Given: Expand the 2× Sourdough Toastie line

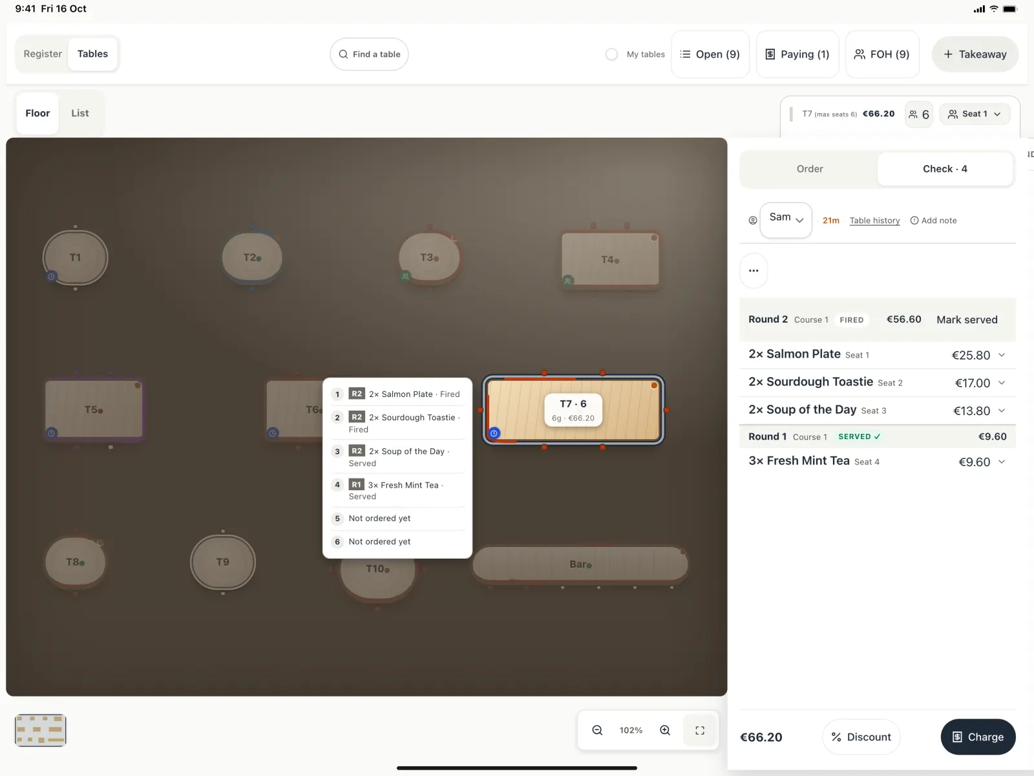Looking at the screenshot, I should [1002, 383].
